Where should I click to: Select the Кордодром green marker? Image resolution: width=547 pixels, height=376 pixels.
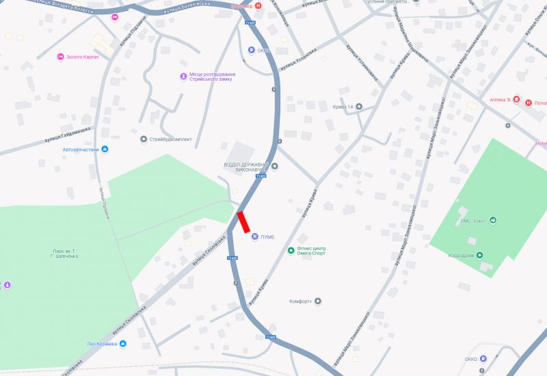click(x=480, y=255)
